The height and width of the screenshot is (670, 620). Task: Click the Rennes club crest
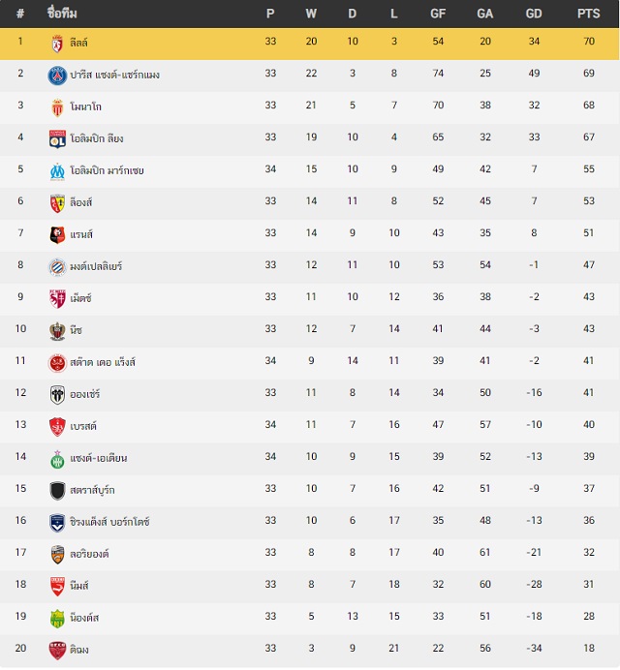pyautogui.click(x=57, y=235)
